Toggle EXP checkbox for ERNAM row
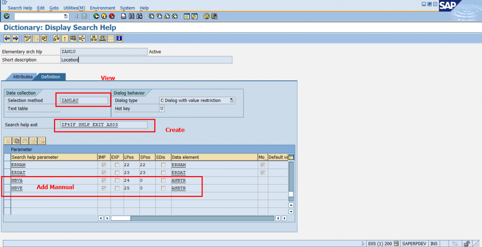 (x=117, y=165)
